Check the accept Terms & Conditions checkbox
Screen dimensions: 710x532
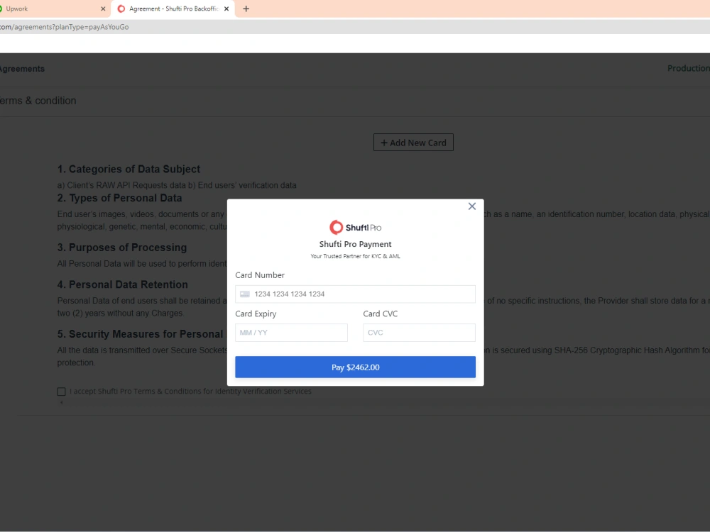click(x=61, y=391)
